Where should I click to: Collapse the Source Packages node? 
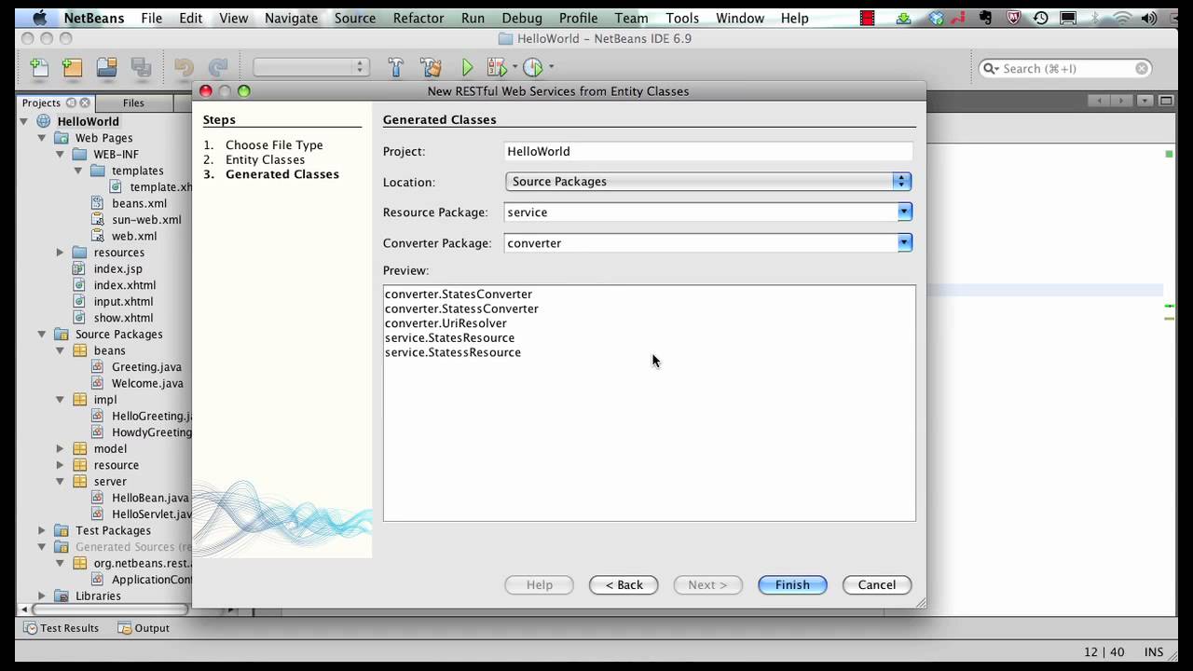pos(42,335)
